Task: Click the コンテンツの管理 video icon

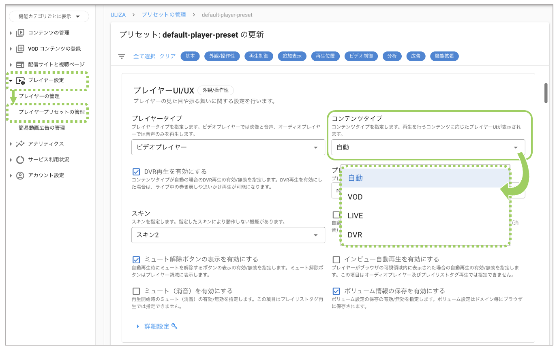Action: [x=20, y=33]
